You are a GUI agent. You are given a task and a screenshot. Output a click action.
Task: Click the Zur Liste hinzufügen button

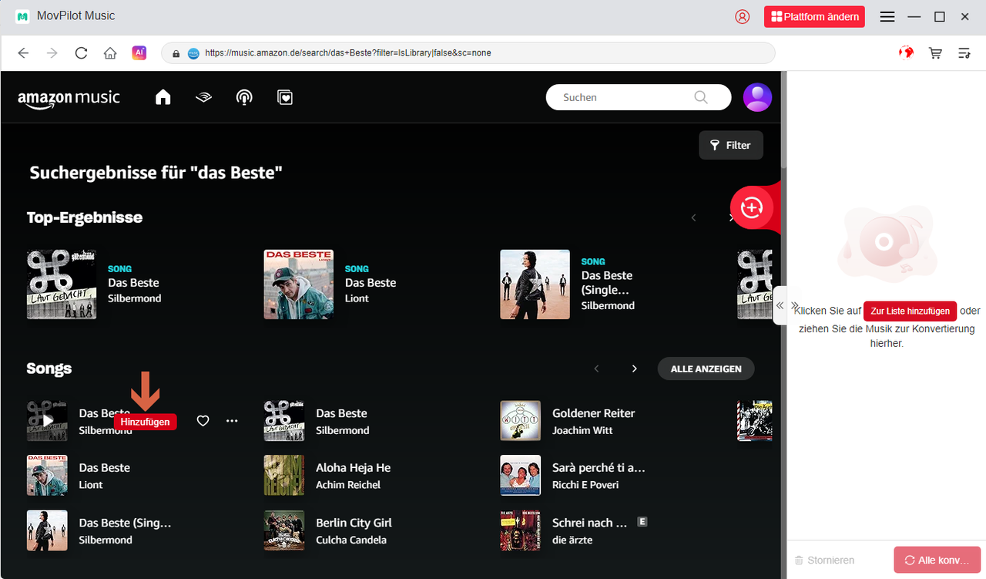(911, 311)
